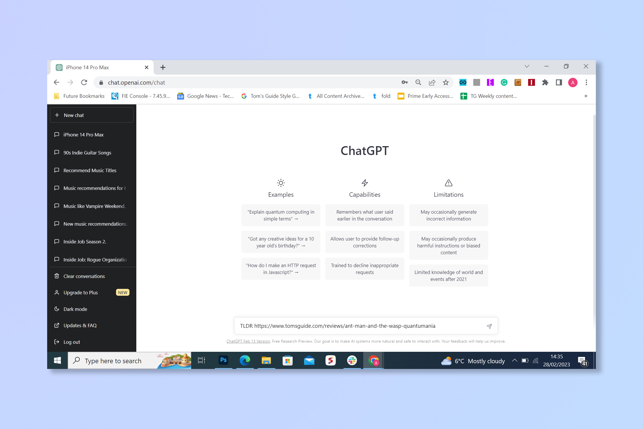Image resolution: width=643 pixels, height=429 pixels.
Task: Click the bookmark/star icon in address bar
Action: 446,82
